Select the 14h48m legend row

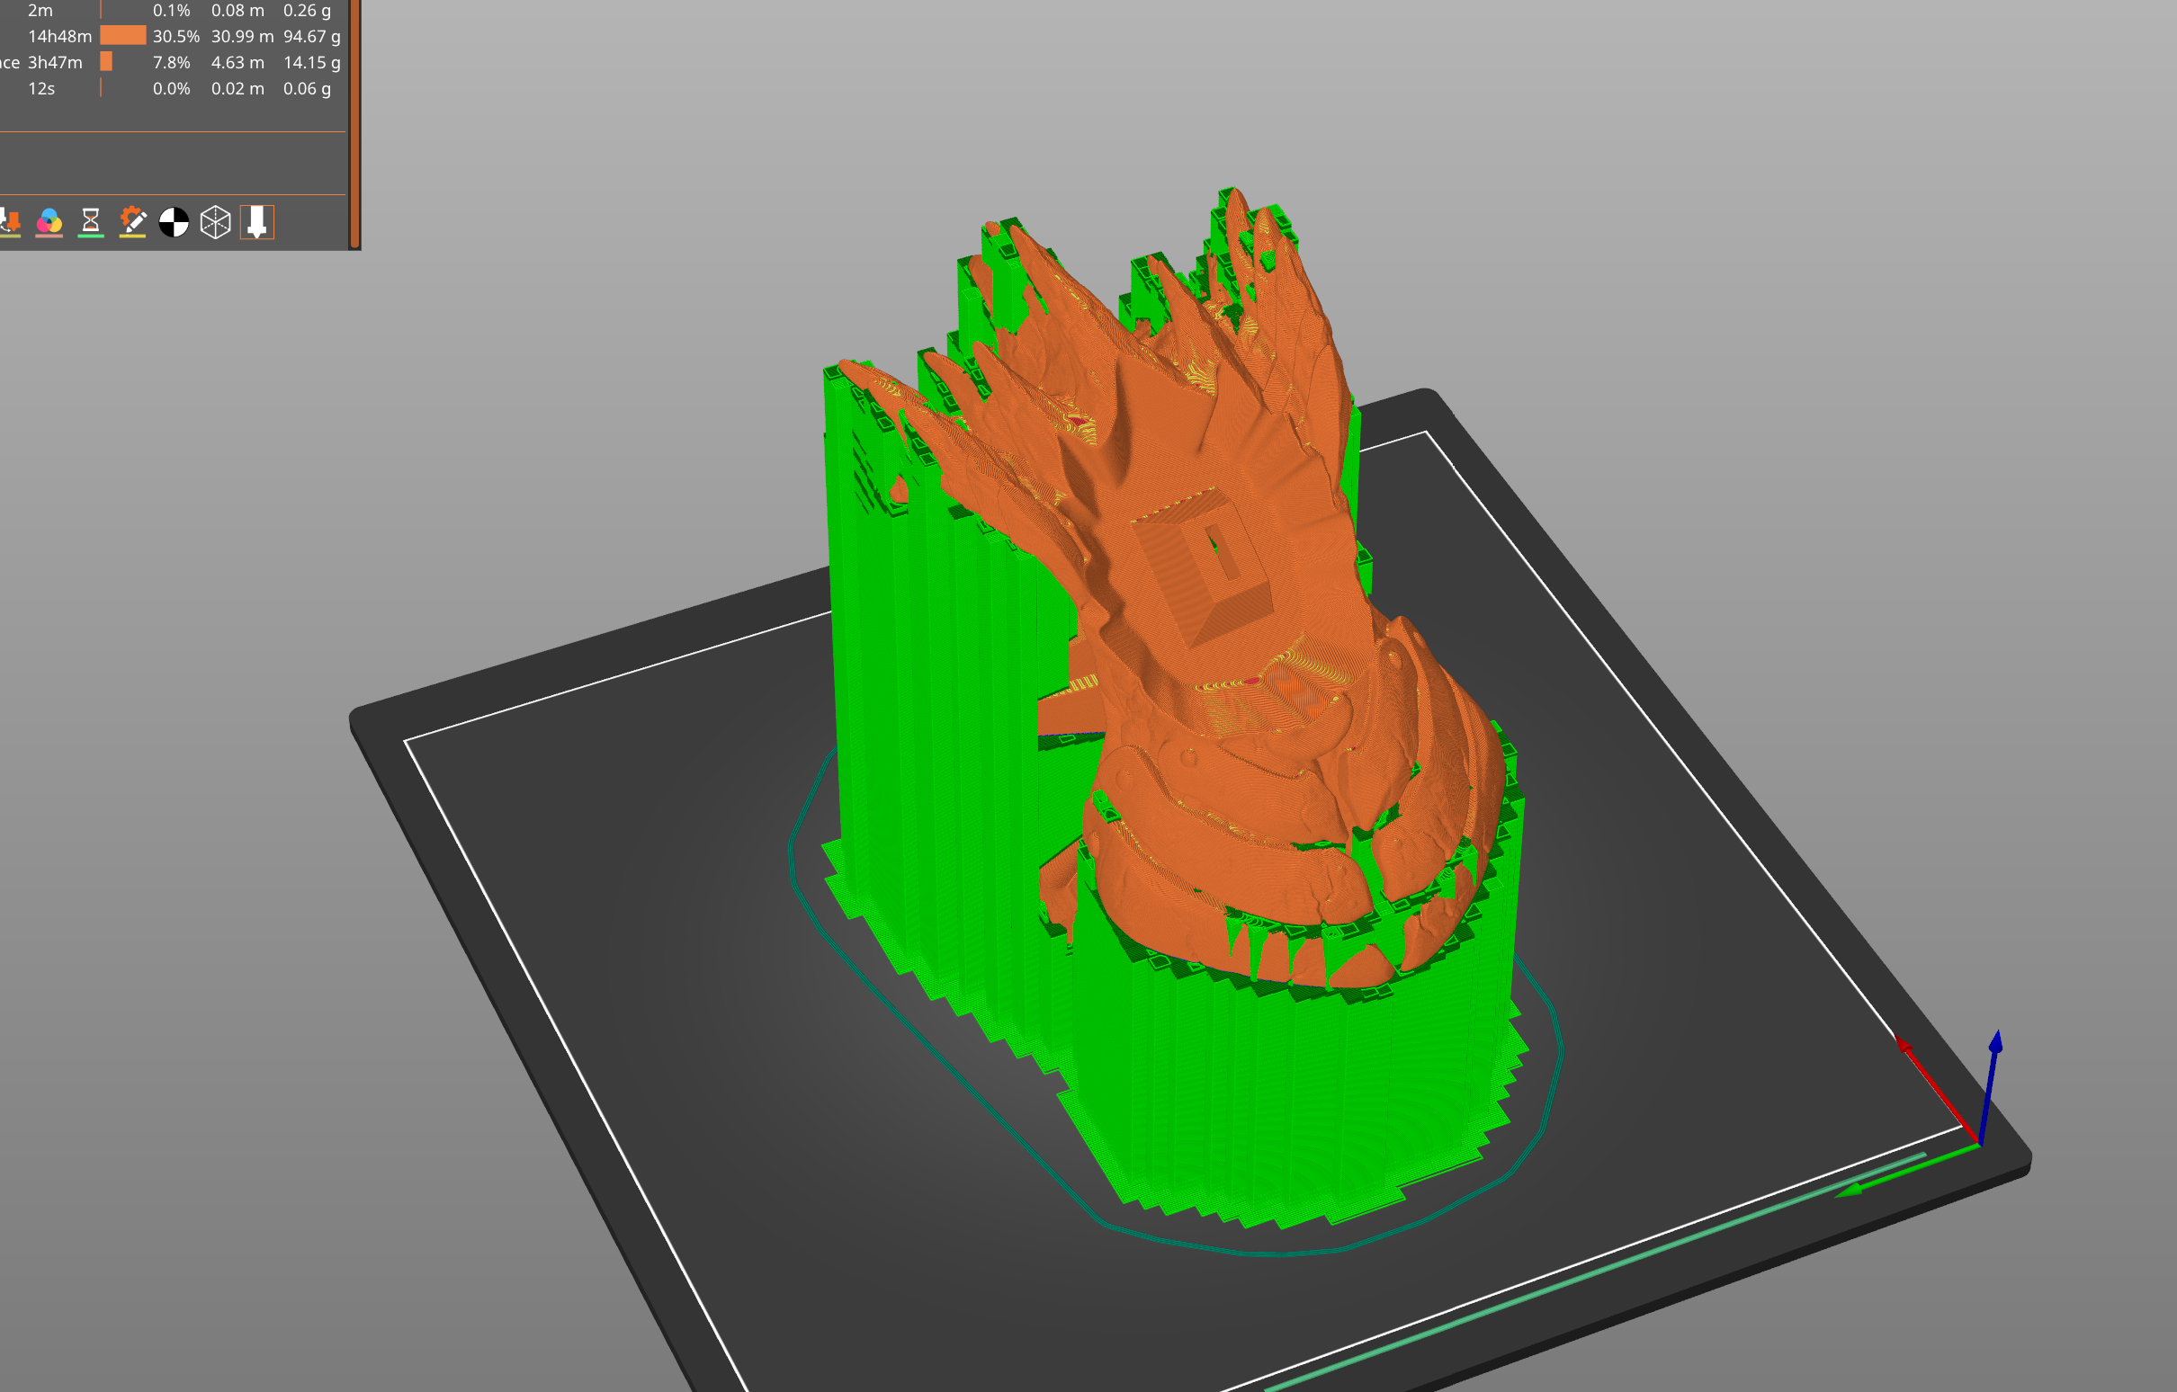172,36
